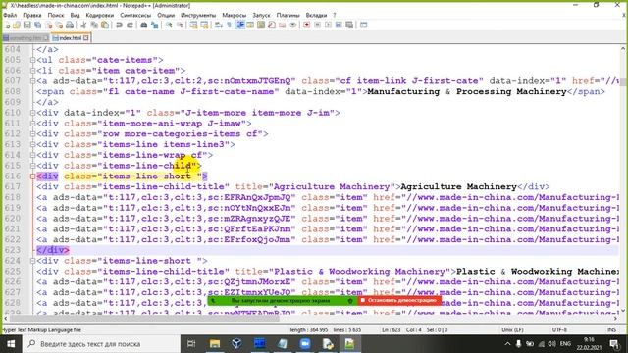Open the Синтаксисы menu
The image size is (628, 353).
(x=135, y=15)
